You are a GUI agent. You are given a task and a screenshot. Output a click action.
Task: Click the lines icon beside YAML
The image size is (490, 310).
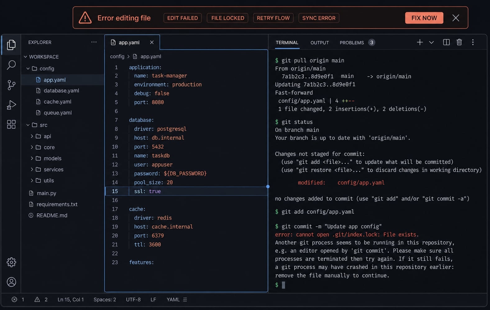(185, 299)
